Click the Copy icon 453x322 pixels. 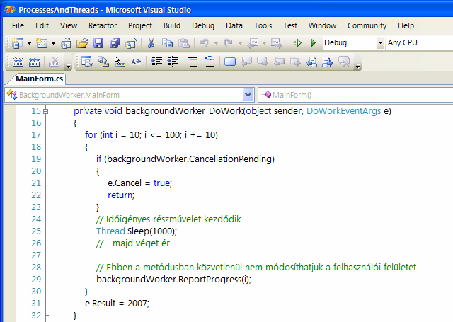tap(167, 43)
